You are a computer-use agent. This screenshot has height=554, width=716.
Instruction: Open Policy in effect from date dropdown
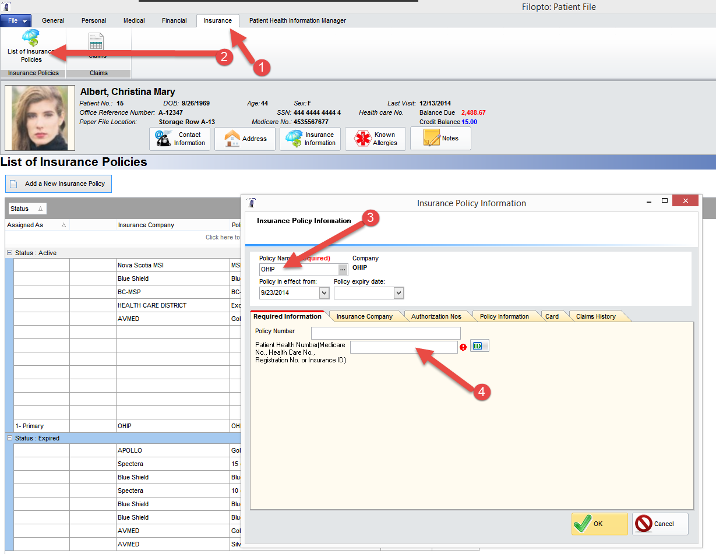coord(325,293)
